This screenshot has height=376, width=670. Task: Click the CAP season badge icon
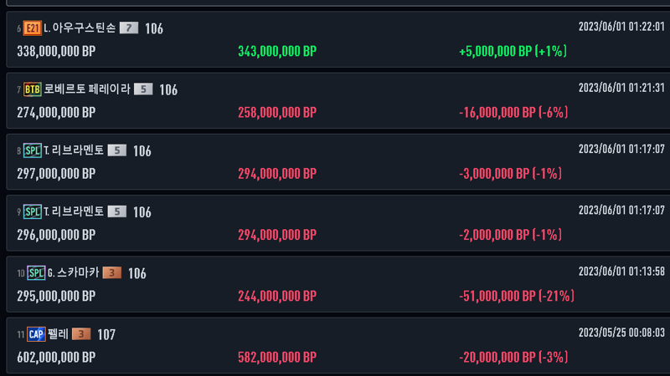36,334
